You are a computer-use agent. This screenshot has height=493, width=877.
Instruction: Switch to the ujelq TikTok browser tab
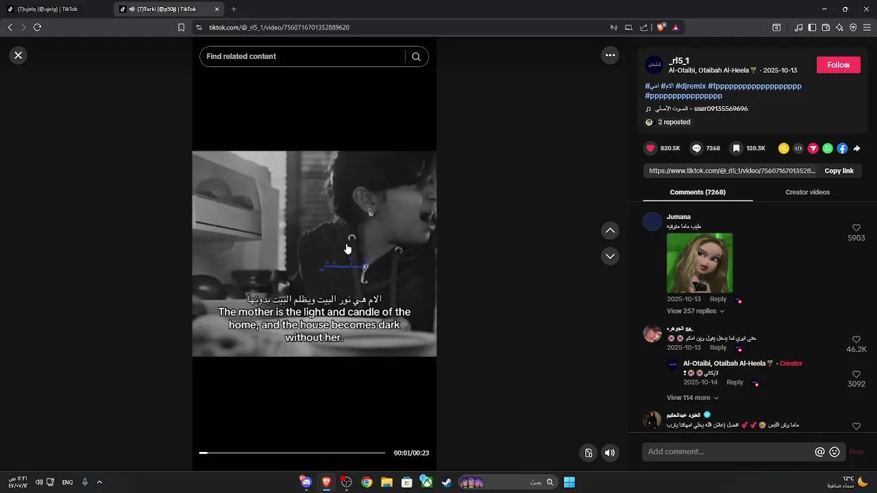(x=55, y=9)
